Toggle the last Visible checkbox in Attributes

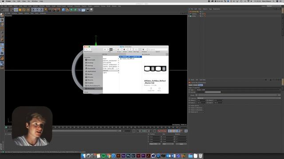(203, 112)
